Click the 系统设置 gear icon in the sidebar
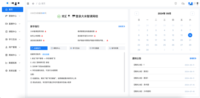The image size is (200, 98). [x=6, y=70]
